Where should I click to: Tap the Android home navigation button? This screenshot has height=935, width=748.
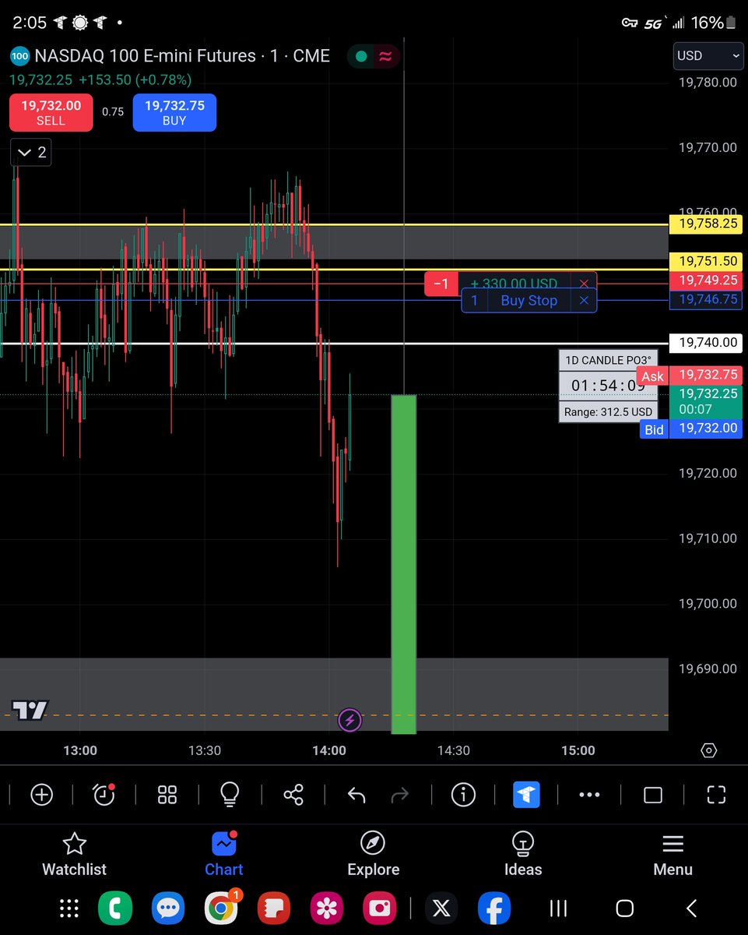624,909
